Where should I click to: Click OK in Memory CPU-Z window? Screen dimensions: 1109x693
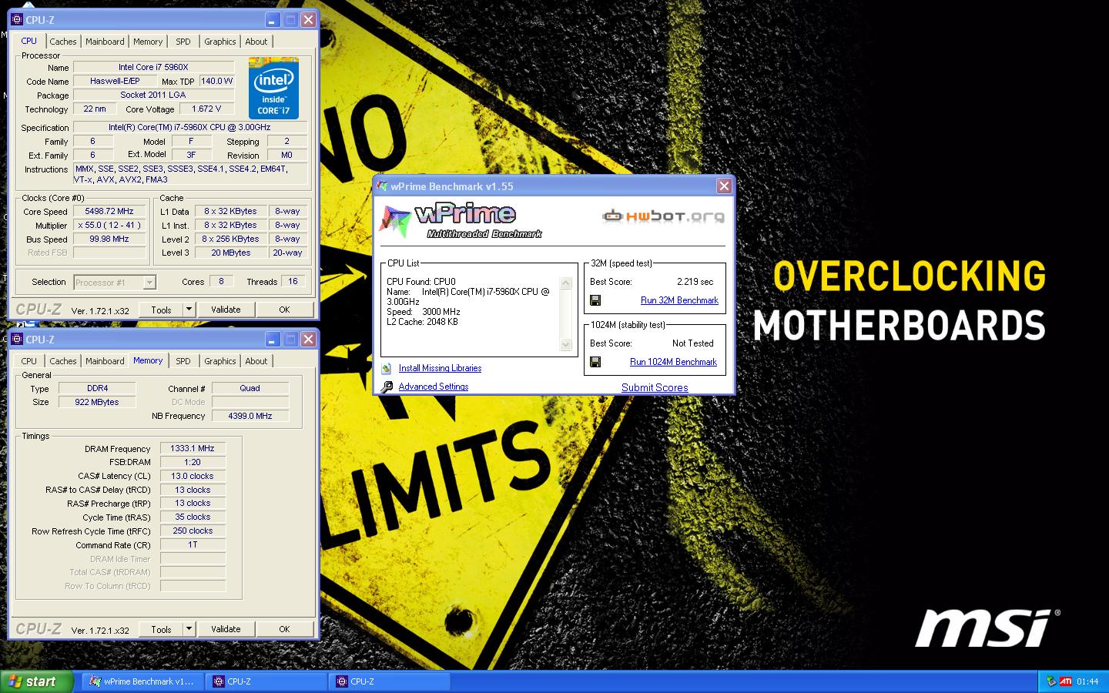coord(284,629)
